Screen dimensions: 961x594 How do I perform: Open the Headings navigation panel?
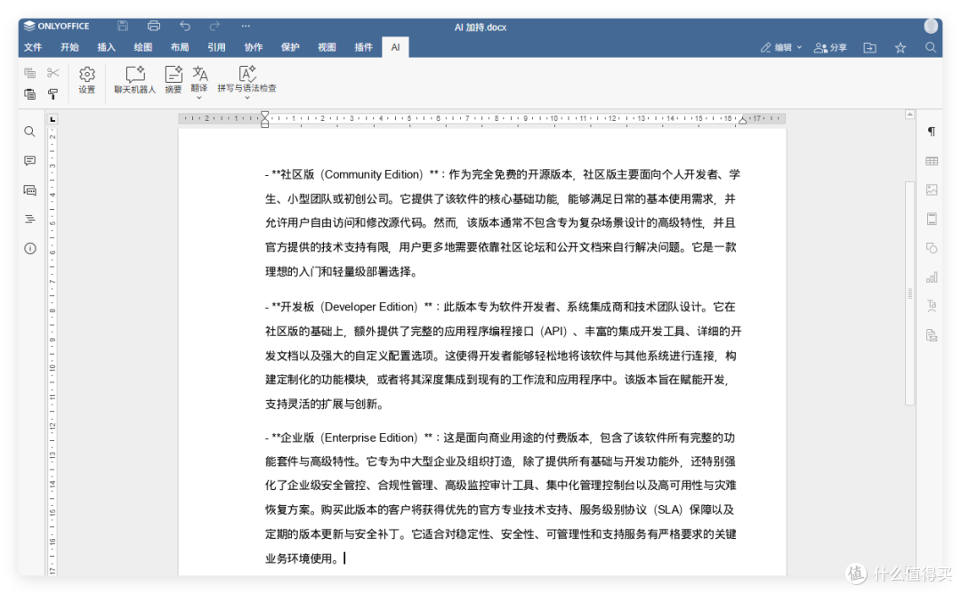point(29,220)
